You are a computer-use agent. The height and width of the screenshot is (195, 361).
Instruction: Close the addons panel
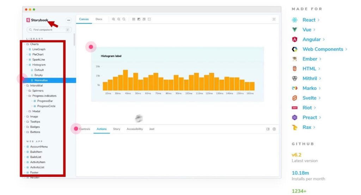coord(274,129)
